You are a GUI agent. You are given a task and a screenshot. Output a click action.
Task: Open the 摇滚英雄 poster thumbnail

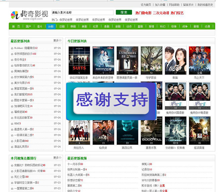200,131
